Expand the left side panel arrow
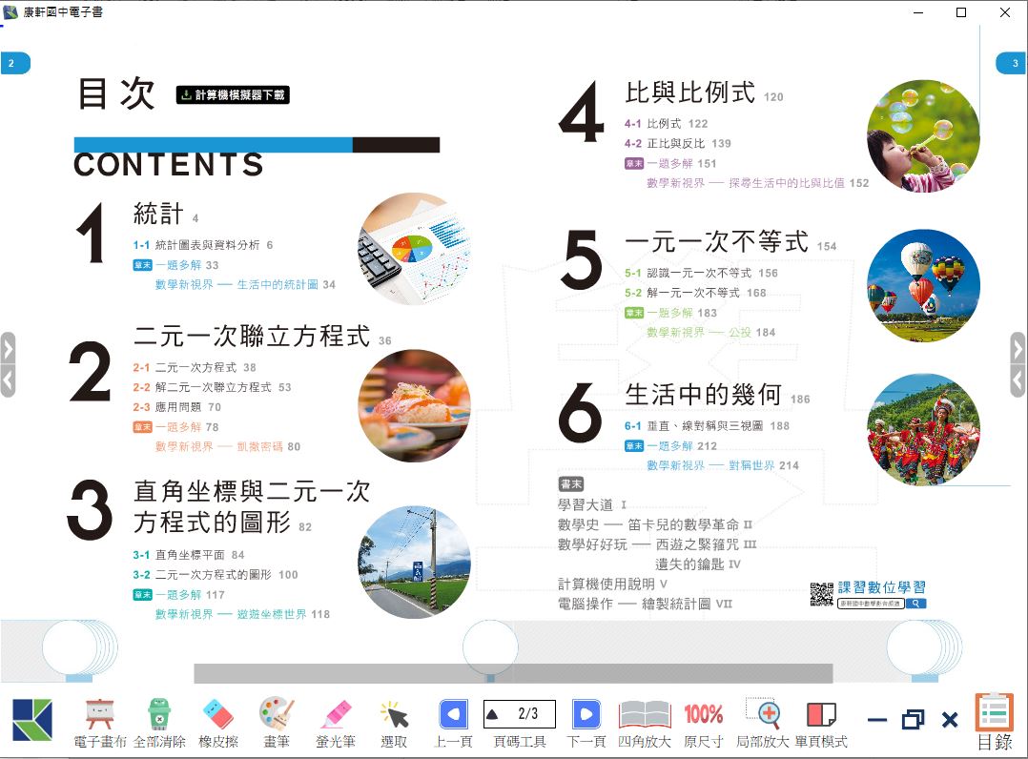The height and width of the screenshot is (759, 1028). 9,348
